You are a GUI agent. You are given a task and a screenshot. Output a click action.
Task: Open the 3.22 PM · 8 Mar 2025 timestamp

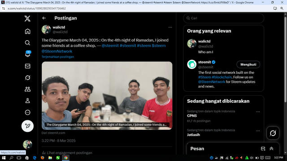tap(58, 140)
